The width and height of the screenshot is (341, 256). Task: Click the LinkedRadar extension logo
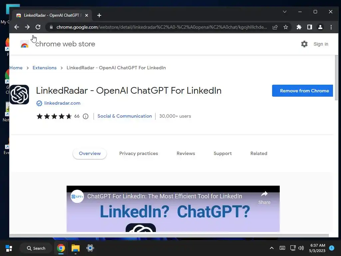[x=19, y=94]
